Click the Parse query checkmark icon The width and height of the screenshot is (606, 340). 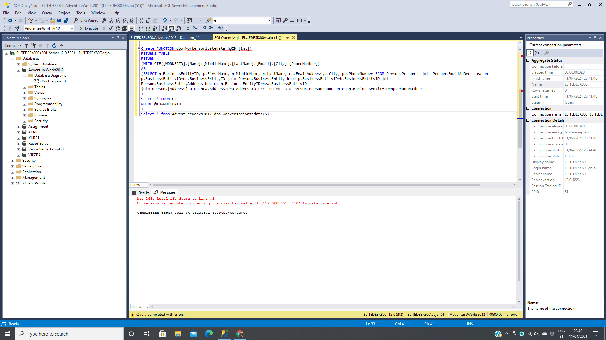110,28
